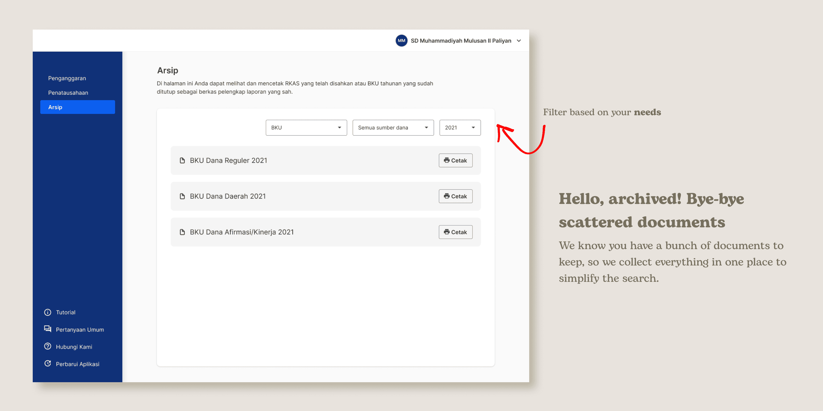Image resolution: width=823 pixels, height=411 pixels.
Task: Click the document icon beside BKU Dana Reguler 2021
Action: 182,161
